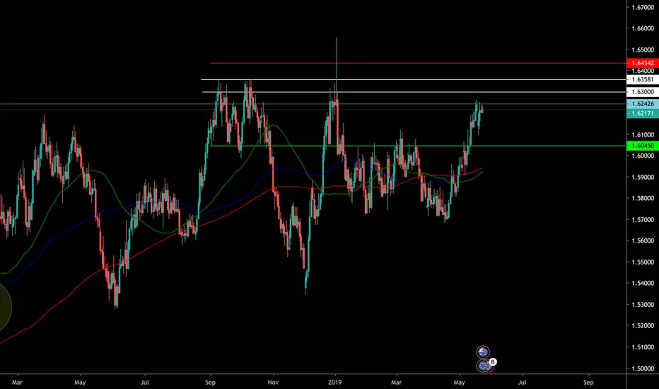Viewport: 659px width, 389px height.
Task: Select the teal 1.62171 current price label
Action: [643, 114]
